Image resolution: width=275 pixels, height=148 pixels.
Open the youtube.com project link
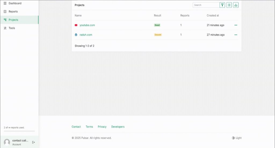(x=87, y=25)
